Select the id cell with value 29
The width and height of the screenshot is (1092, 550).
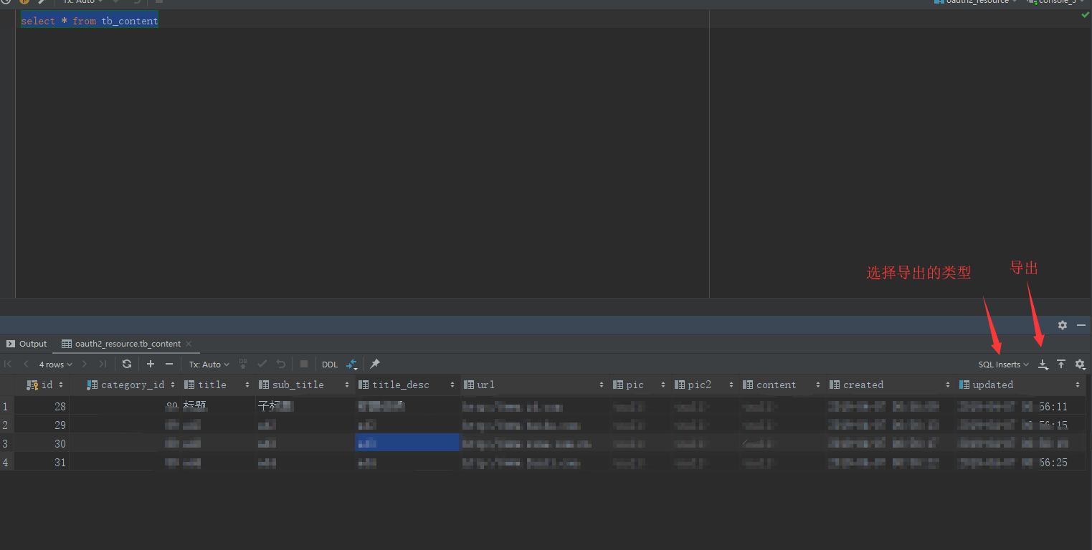42,425
